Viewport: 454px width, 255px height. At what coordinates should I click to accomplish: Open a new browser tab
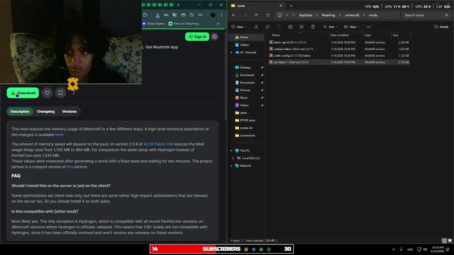click(178, 5)
